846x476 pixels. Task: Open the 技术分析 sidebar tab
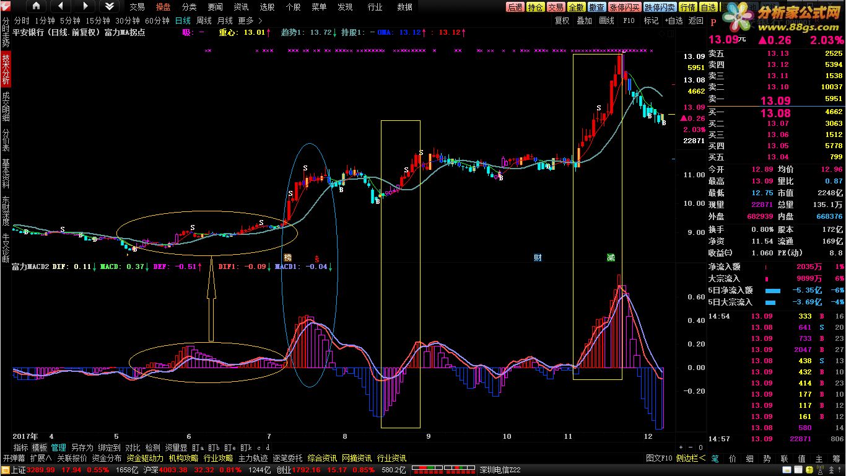pyautogui.click(x=6, y=69)
